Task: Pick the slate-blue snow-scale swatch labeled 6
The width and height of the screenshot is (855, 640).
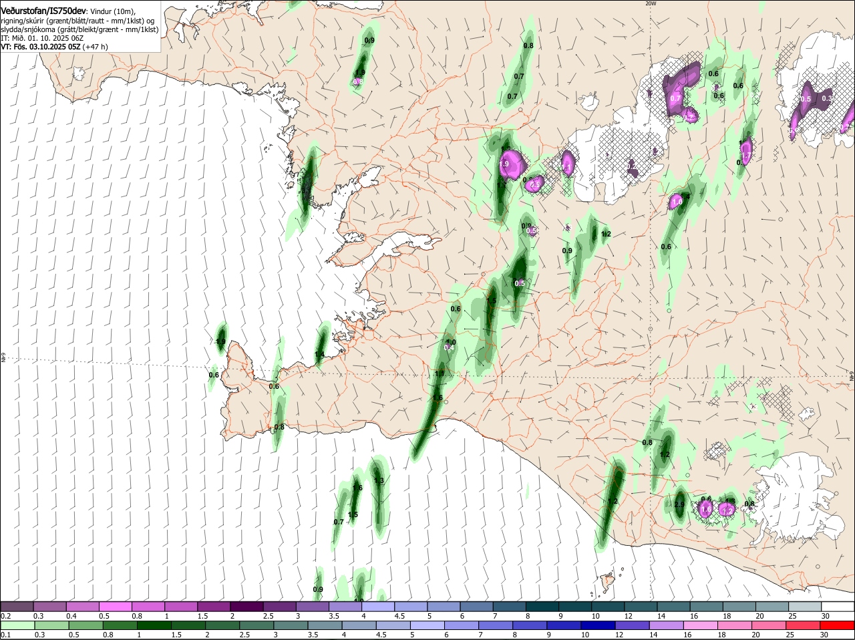Action: click(477, 607)
